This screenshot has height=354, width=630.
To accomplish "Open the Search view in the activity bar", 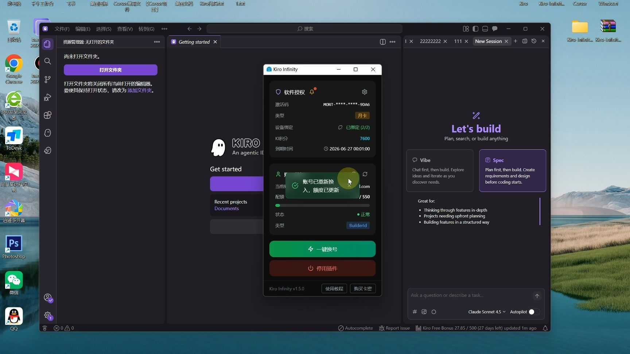I will (47, 61).
